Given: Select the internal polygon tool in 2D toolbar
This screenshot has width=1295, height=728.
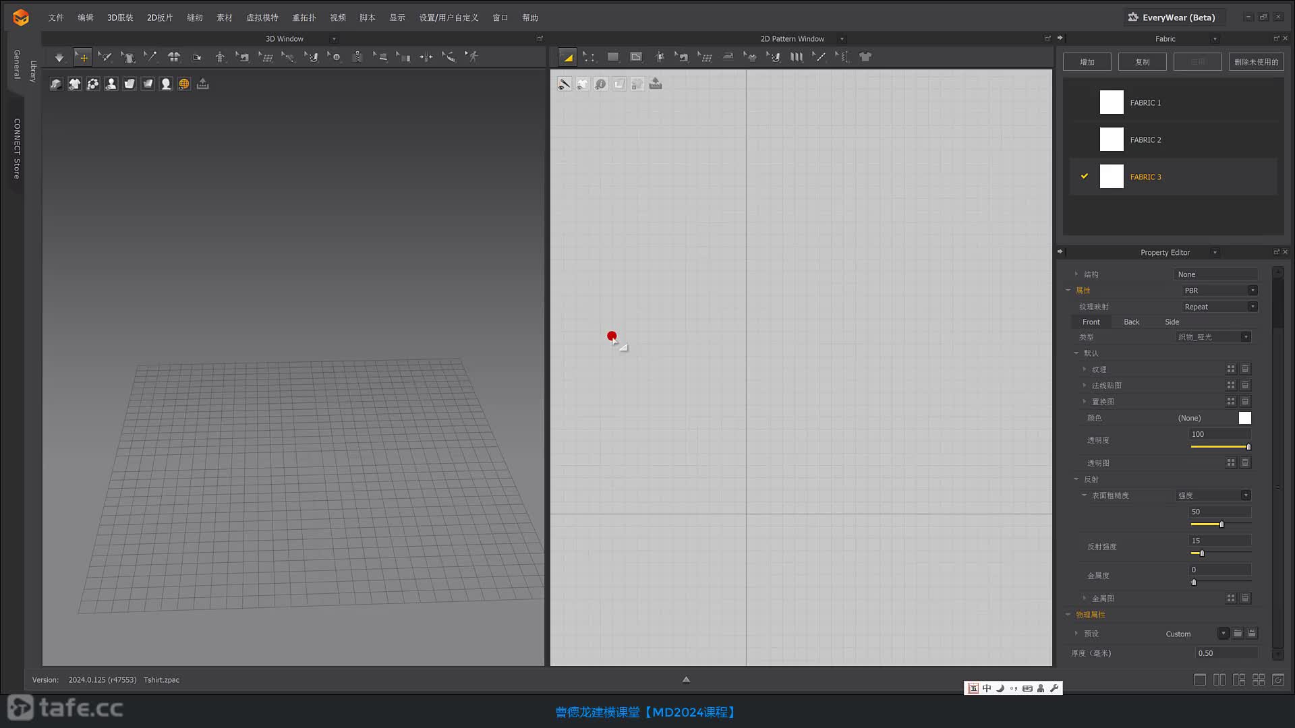Looking at the screenshot, I should point(636,57).
